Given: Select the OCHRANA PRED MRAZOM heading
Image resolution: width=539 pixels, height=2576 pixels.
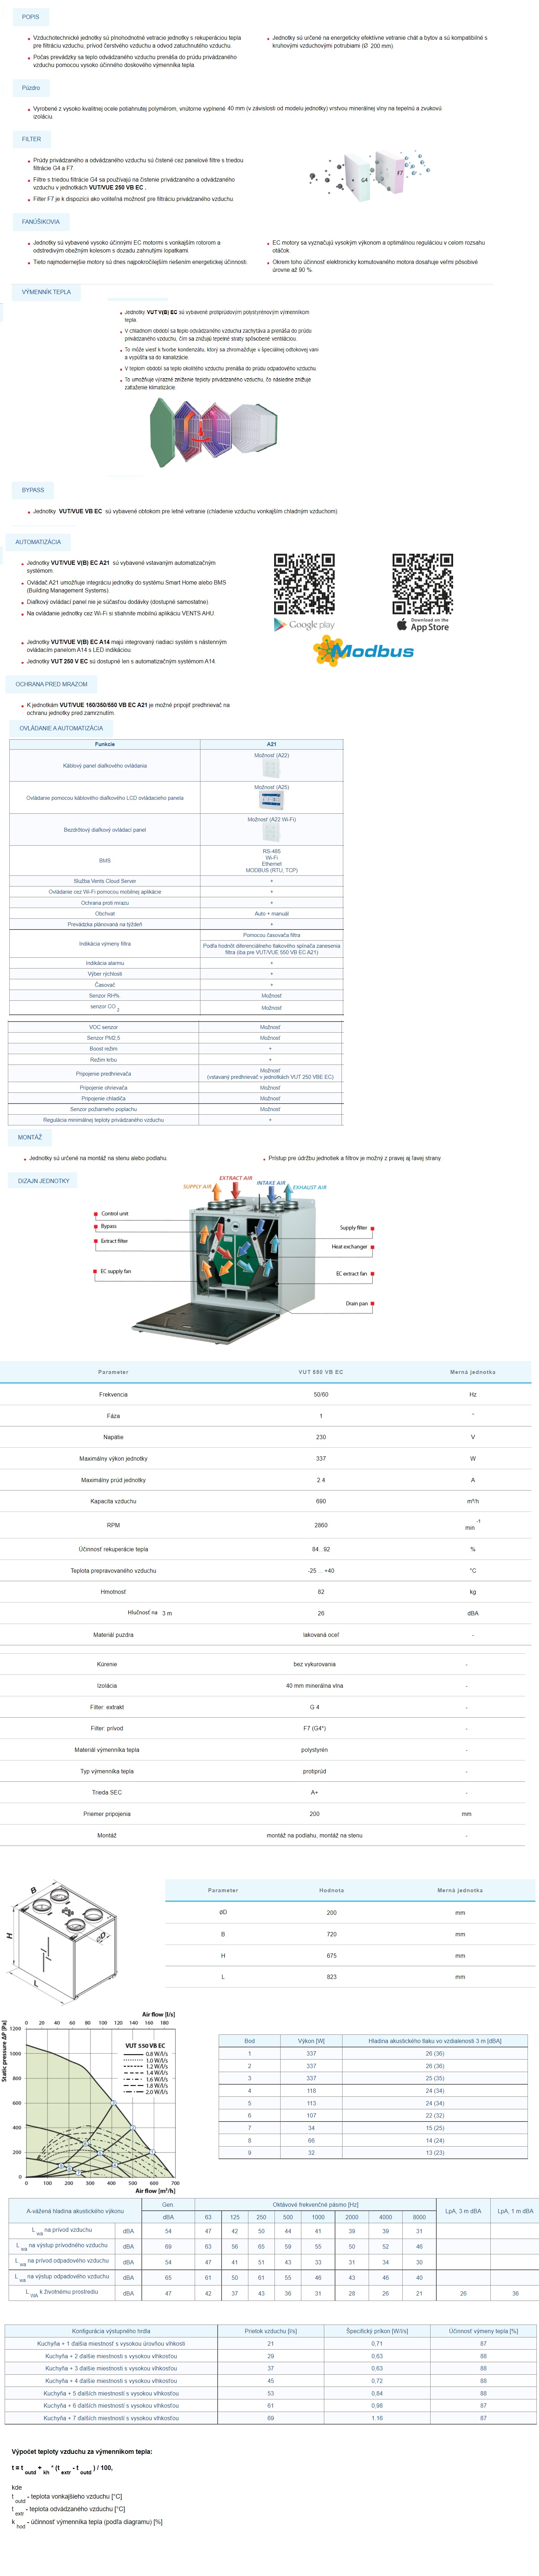Looking at the screenshot, I should coord(51,684).
